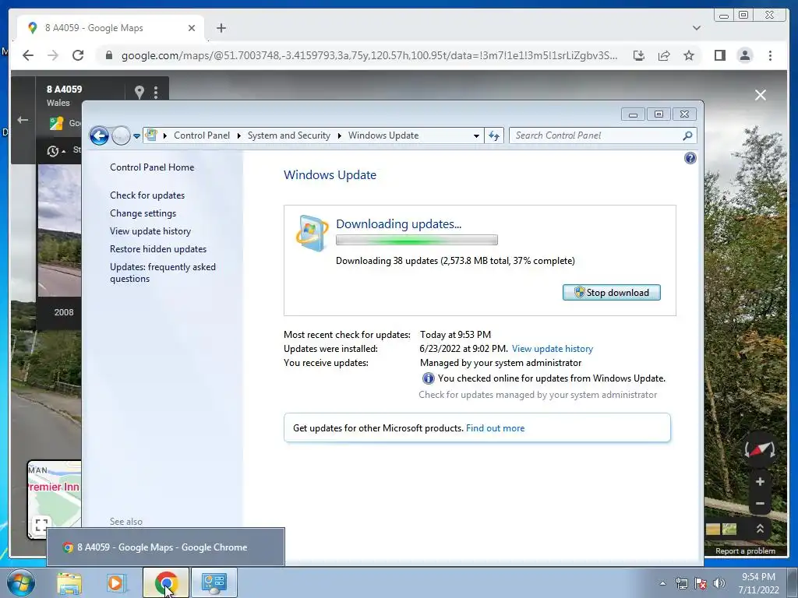Close Street View with the X
Image resolution: width=798 pixels, height=598 pixels.
(761, 95)
